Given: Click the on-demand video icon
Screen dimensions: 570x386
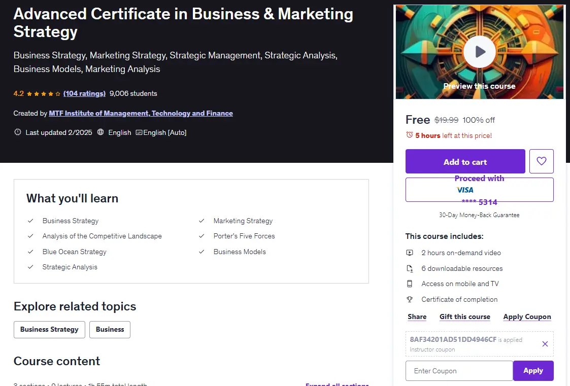Looking at the screenshot, I should click(410, 253).
